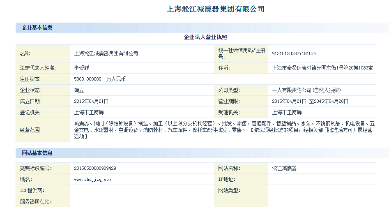Select the 注册资本: label
The width and height of the screenshot is (389, 215).
tap(31, 79)
